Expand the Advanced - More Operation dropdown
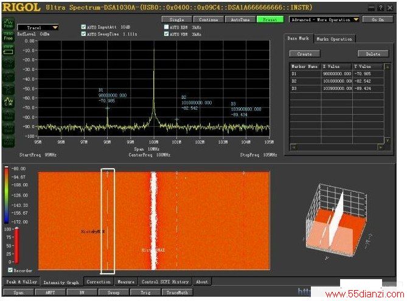Viewport: 407px width, 301px height. [x=324, y=19]
